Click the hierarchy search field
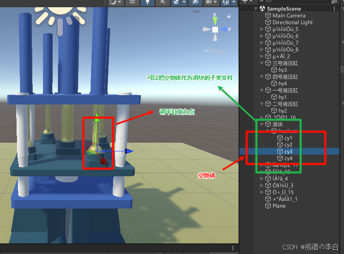The width and height of the screenshot is (344, 254). click(294, 1)
